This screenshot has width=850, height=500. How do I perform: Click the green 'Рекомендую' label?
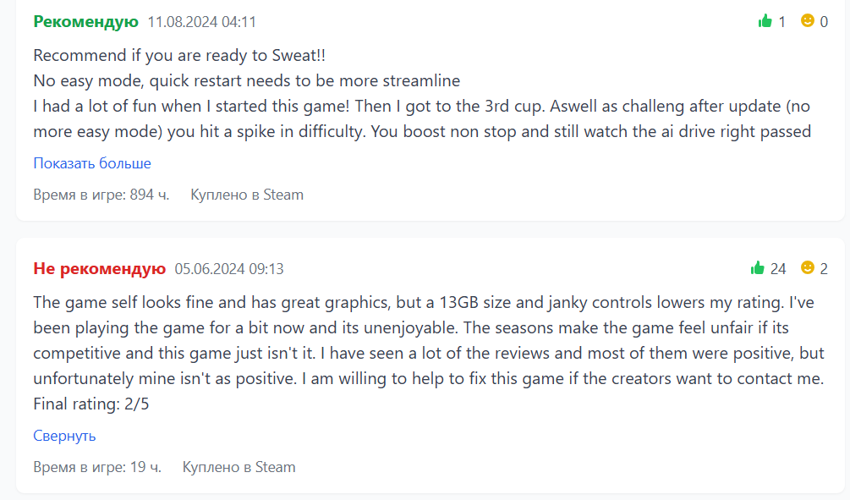[x=85, y=21]
